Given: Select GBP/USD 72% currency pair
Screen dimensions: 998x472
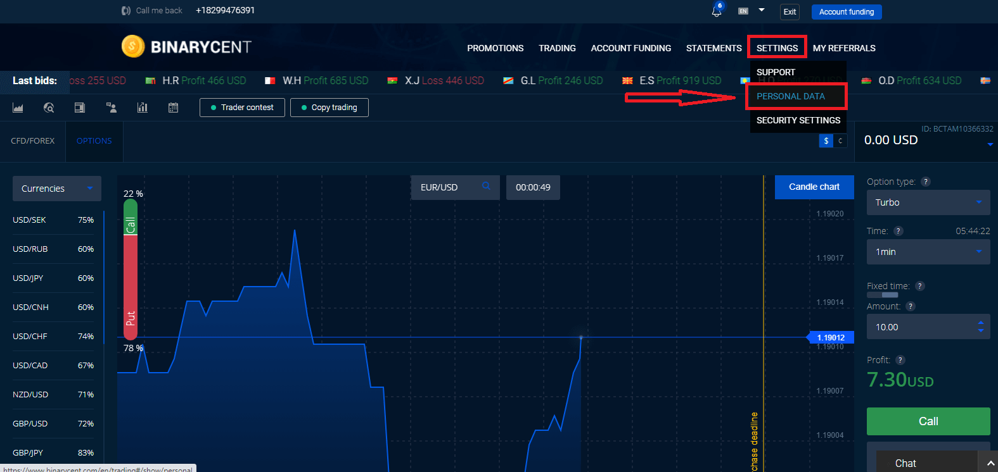Looking at the screenshot, I should [x=53, y=424].
